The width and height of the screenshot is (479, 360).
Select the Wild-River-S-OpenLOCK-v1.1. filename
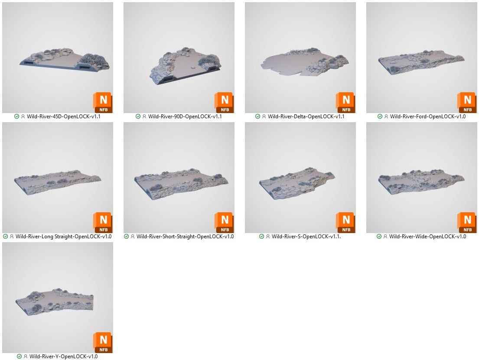tap(306, 237)
